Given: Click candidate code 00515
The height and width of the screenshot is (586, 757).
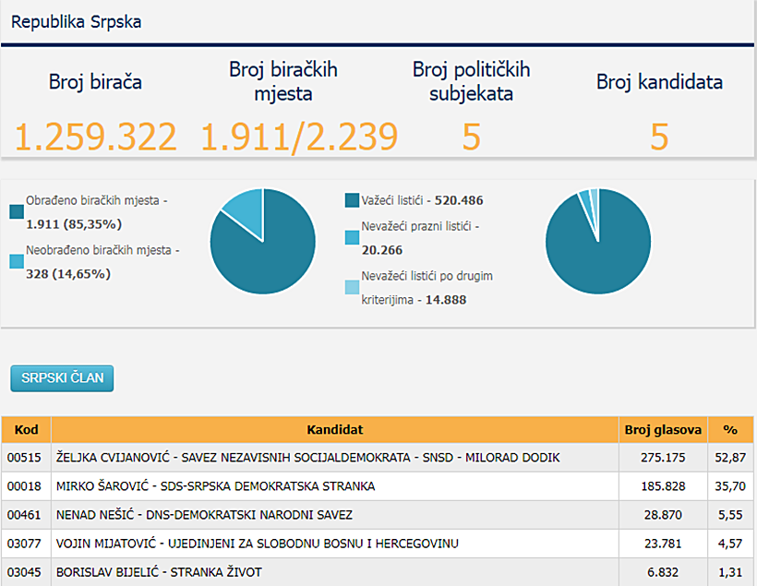Looking at the screenshot, I should pyautogui.click(x=24, y=457).
